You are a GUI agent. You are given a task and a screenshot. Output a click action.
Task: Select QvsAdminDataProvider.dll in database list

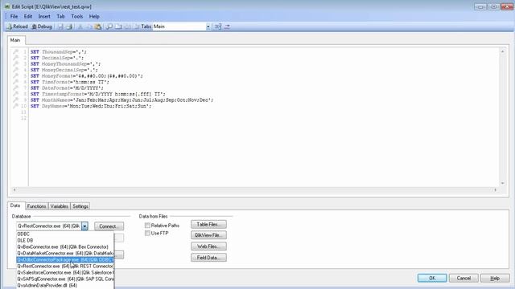(65, 286)
